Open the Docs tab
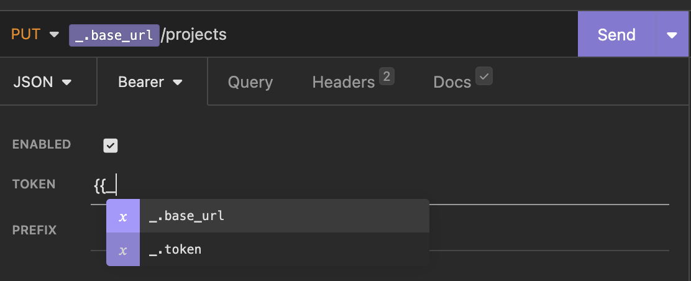Screen dimensions: 691x281 coord(452,82)
